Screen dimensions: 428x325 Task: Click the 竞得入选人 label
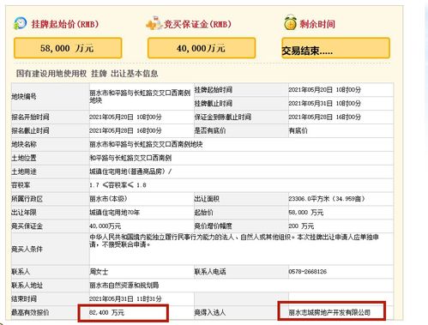point(210,312)
